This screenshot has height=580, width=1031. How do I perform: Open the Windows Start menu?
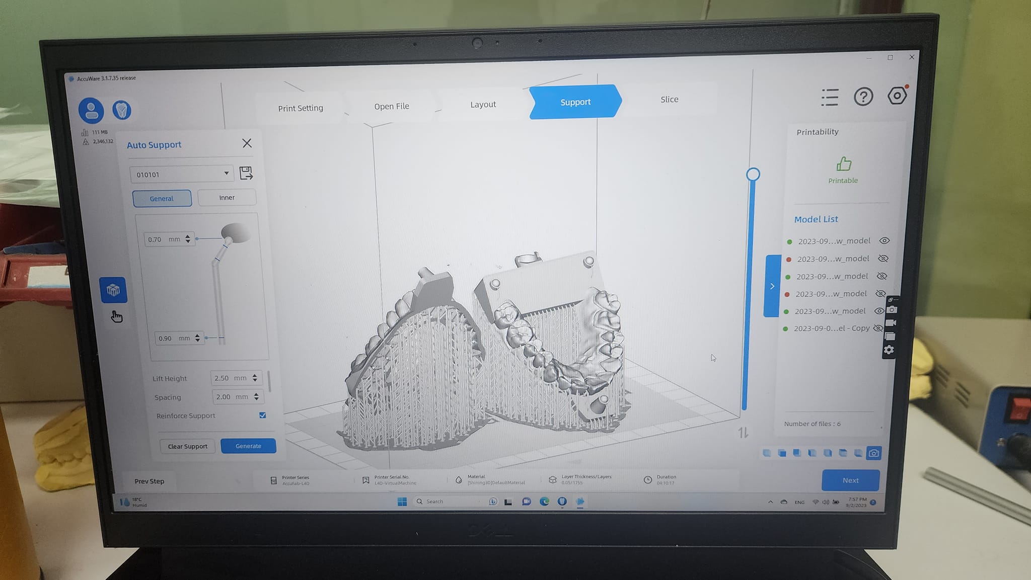tap(402, 502)
